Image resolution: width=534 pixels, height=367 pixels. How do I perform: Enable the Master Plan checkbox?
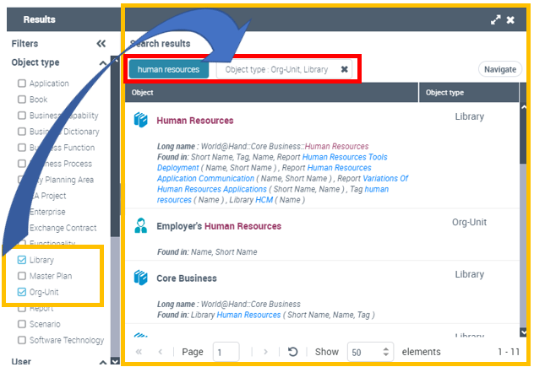point(22,276)
